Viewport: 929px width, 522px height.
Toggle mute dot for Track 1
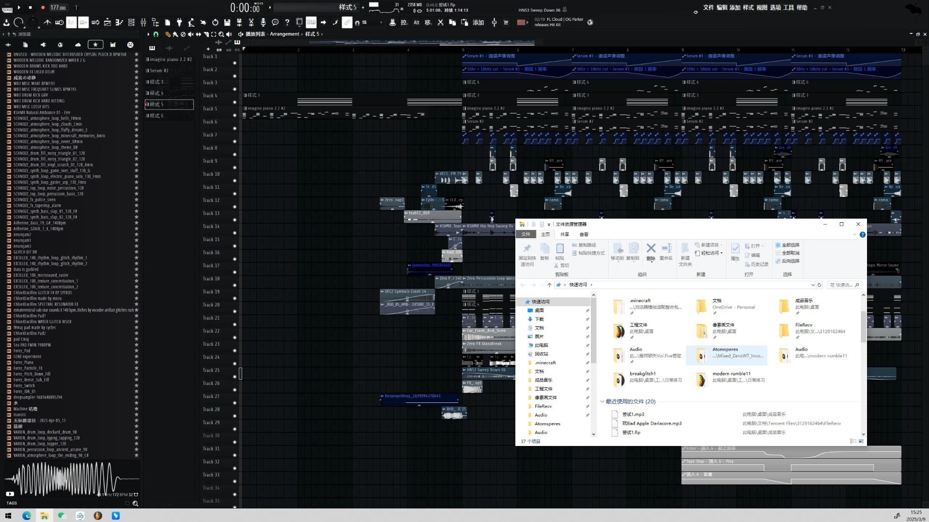(x=235, y=63)
